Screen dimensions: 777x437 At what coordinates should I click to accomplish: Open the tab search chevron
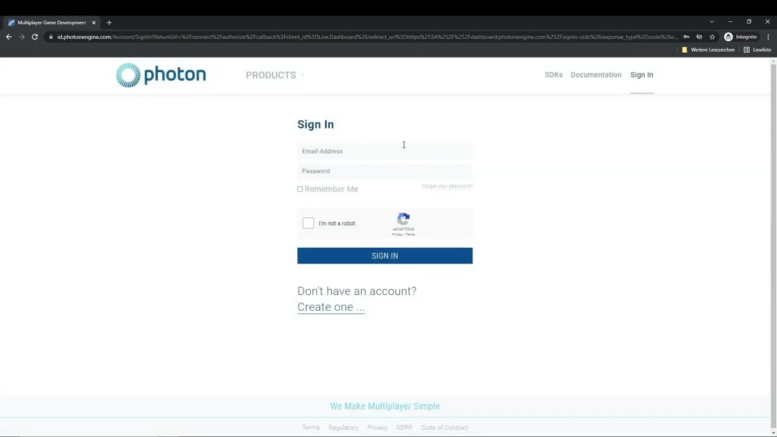tap(711, 22)
